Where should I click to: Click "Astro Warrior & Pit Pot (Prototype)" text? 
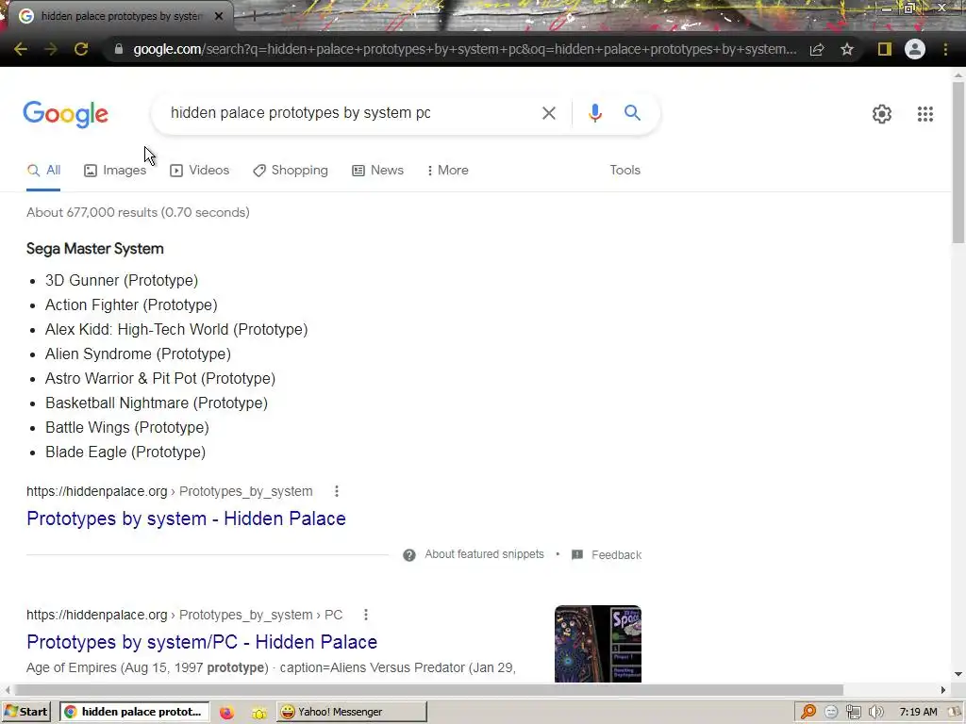coord(160,379)
